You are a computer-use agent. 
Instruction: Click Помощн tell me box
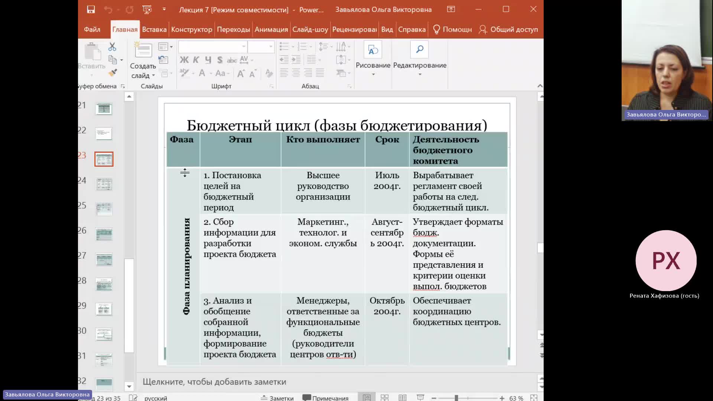point(452,29)
